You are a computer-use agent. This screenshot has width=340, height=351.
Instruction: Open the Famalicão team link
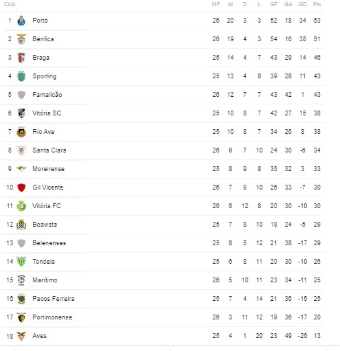47,95
